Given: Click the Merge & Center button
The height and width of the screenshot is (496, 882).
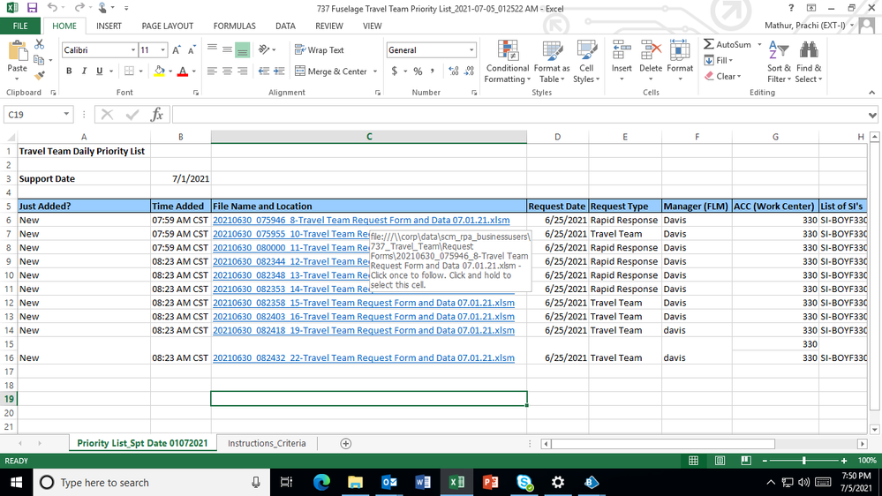Looking at the screenshot, I should click(331, 71).
